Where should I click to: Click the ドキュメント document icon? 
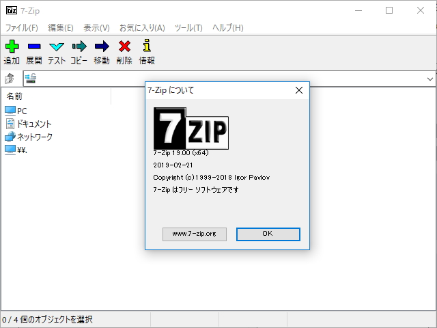click(x=10, y=124)
